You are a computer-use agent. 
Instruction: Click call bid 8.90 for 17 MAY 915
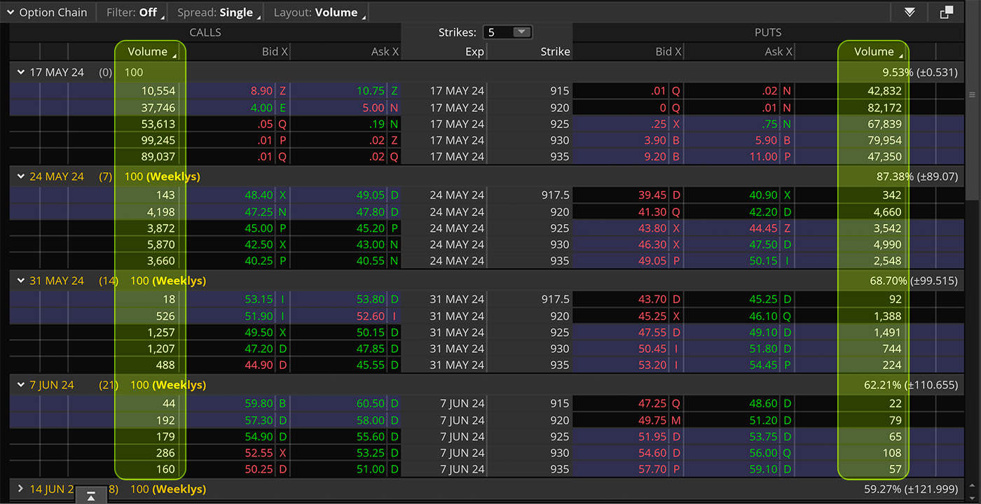point(261,91)
